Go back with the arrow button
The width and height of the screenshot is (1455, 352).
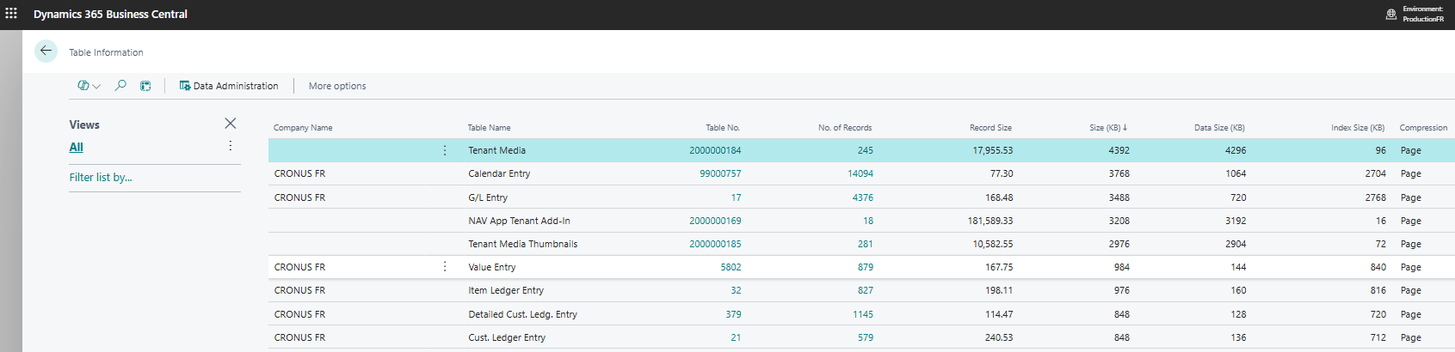[46, 52]
